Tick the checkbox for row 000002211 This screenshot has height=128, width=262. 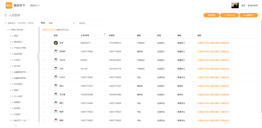(44, 43)
